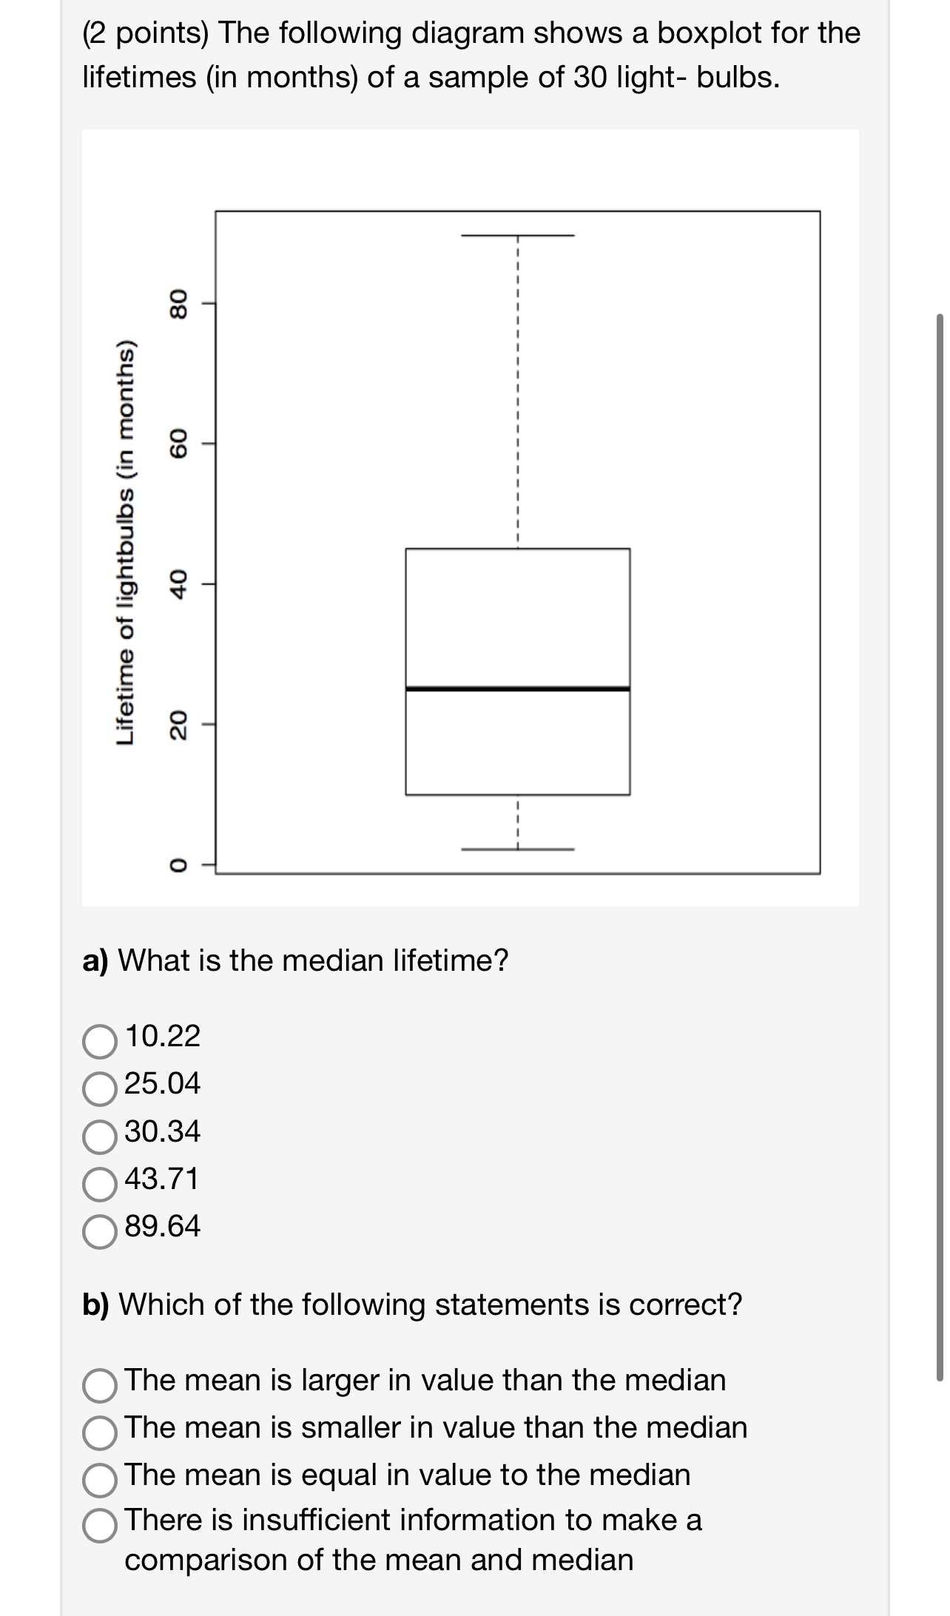Click the lower whisker cap of the boxplot
The image size is (950, 1616).
point(516,848)
